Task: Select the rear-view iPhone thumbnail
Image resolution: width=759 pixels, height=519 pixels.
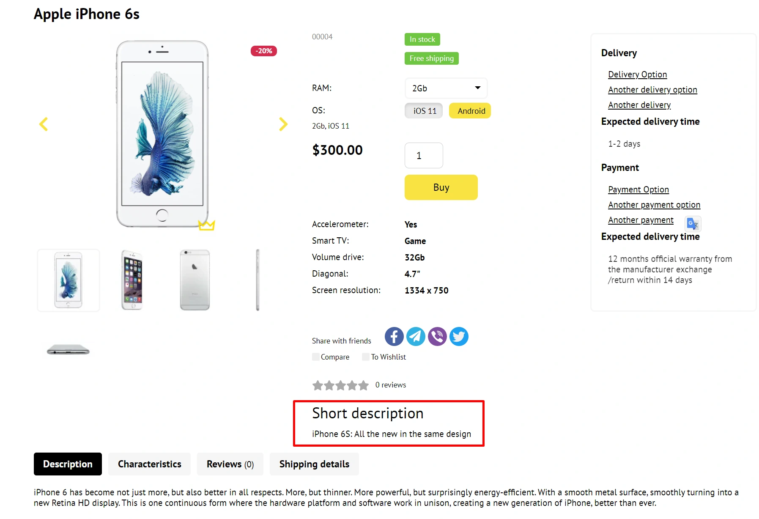Action: click(x=195, y=280)
